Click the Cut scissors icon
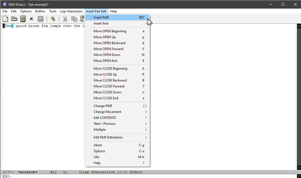 [x=65, y=19]
